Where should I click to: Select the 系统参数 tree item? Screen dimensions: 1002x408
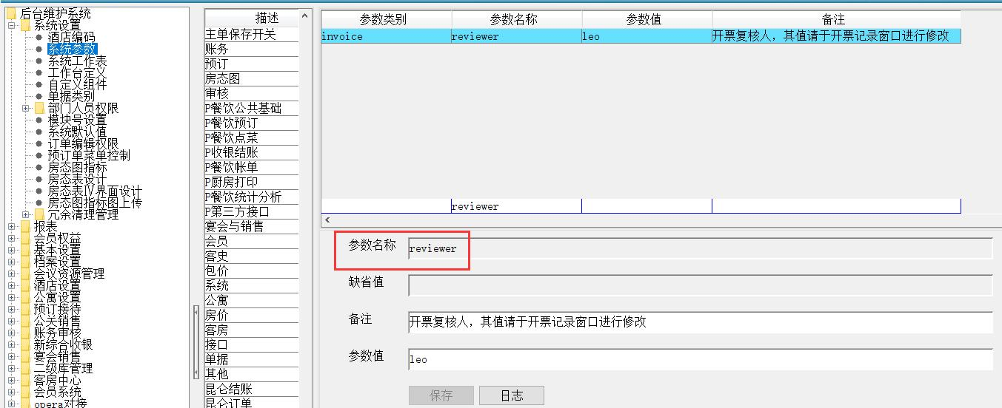[72, 50]
